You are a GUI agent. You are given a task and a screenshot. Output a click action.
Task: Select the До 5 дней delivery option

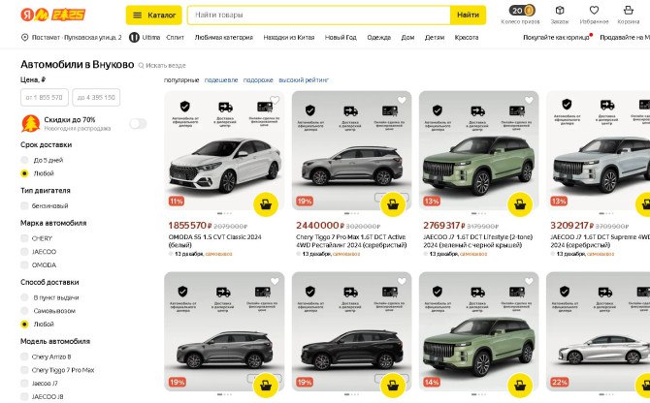point(25,160)
